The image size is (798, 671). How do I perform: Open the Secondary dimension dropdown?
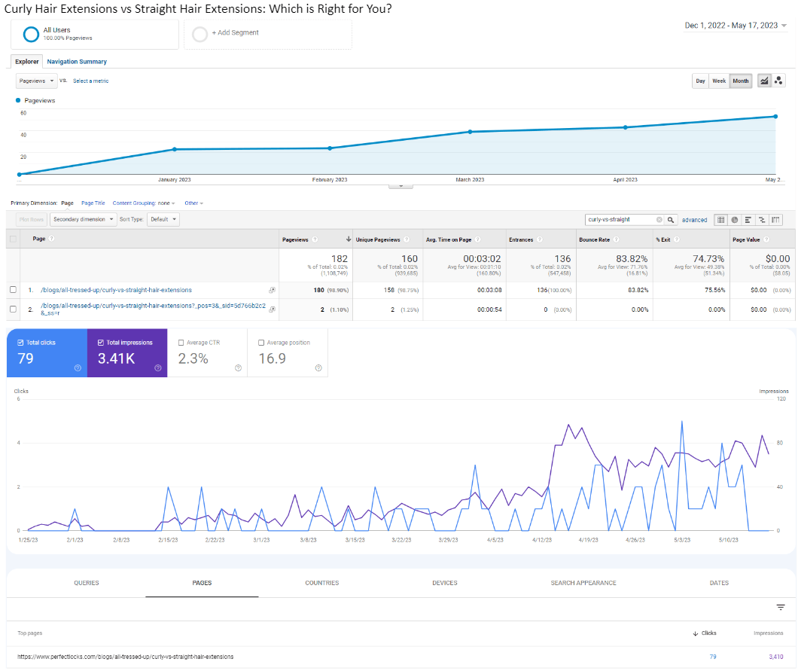click(x=84, y=219)
